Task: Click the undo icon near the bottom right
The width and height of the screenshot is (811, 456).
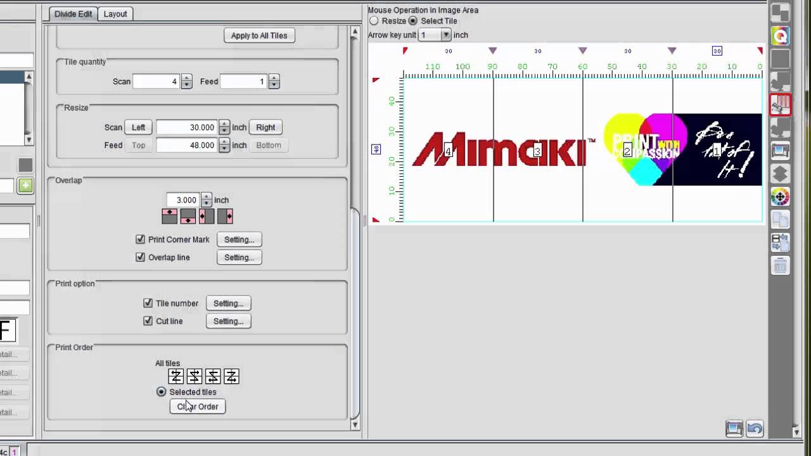Action: [755, 429]
